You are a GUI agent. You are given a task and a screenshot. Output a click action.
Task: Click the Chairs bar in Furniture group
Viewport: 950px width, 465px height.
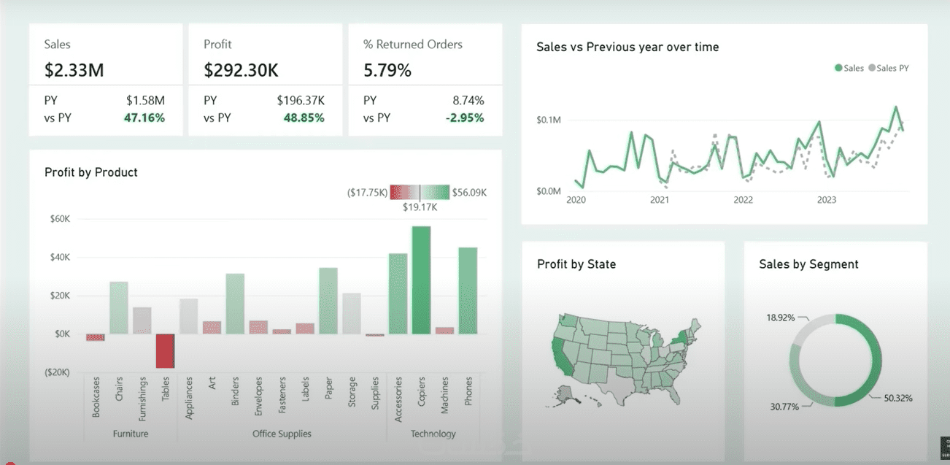[119, 308]
